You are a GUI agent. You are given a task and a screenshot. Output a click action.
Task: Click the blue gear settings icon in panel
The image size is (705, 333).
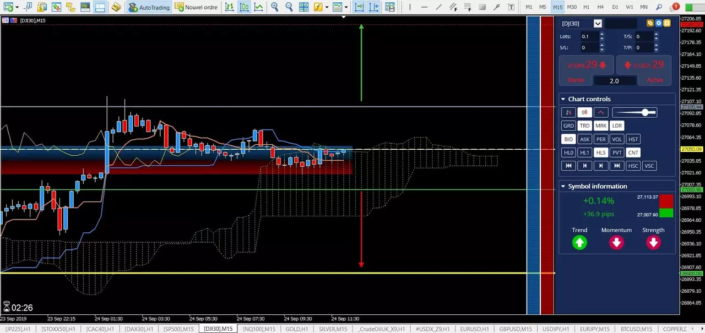click(658, 23)
